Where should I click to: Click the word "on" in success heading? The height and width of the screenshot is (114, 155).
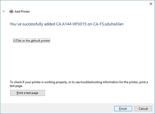(90, 24)
